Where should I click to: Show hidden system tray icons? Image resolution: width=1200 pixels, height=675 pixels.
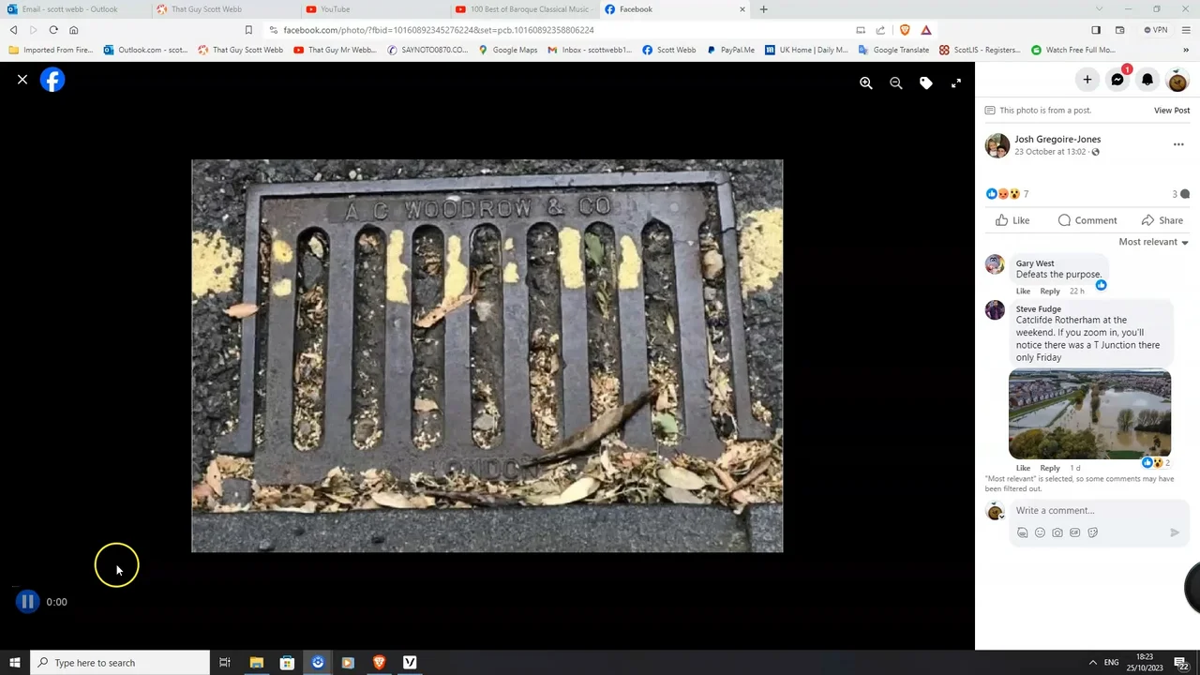click(x=1092, y=663)
